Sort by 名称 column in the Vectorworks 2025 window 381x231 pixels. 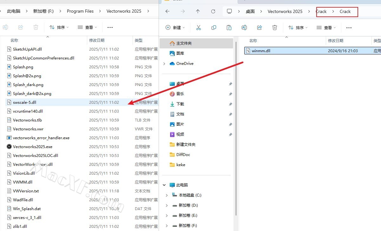coord(14,41)
